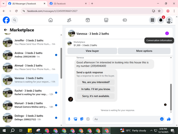Open the Windows notification center icon
The image size is (178, 134).
point(173,131)
